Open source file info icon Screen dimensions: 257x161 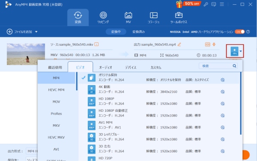pos(96,44)
